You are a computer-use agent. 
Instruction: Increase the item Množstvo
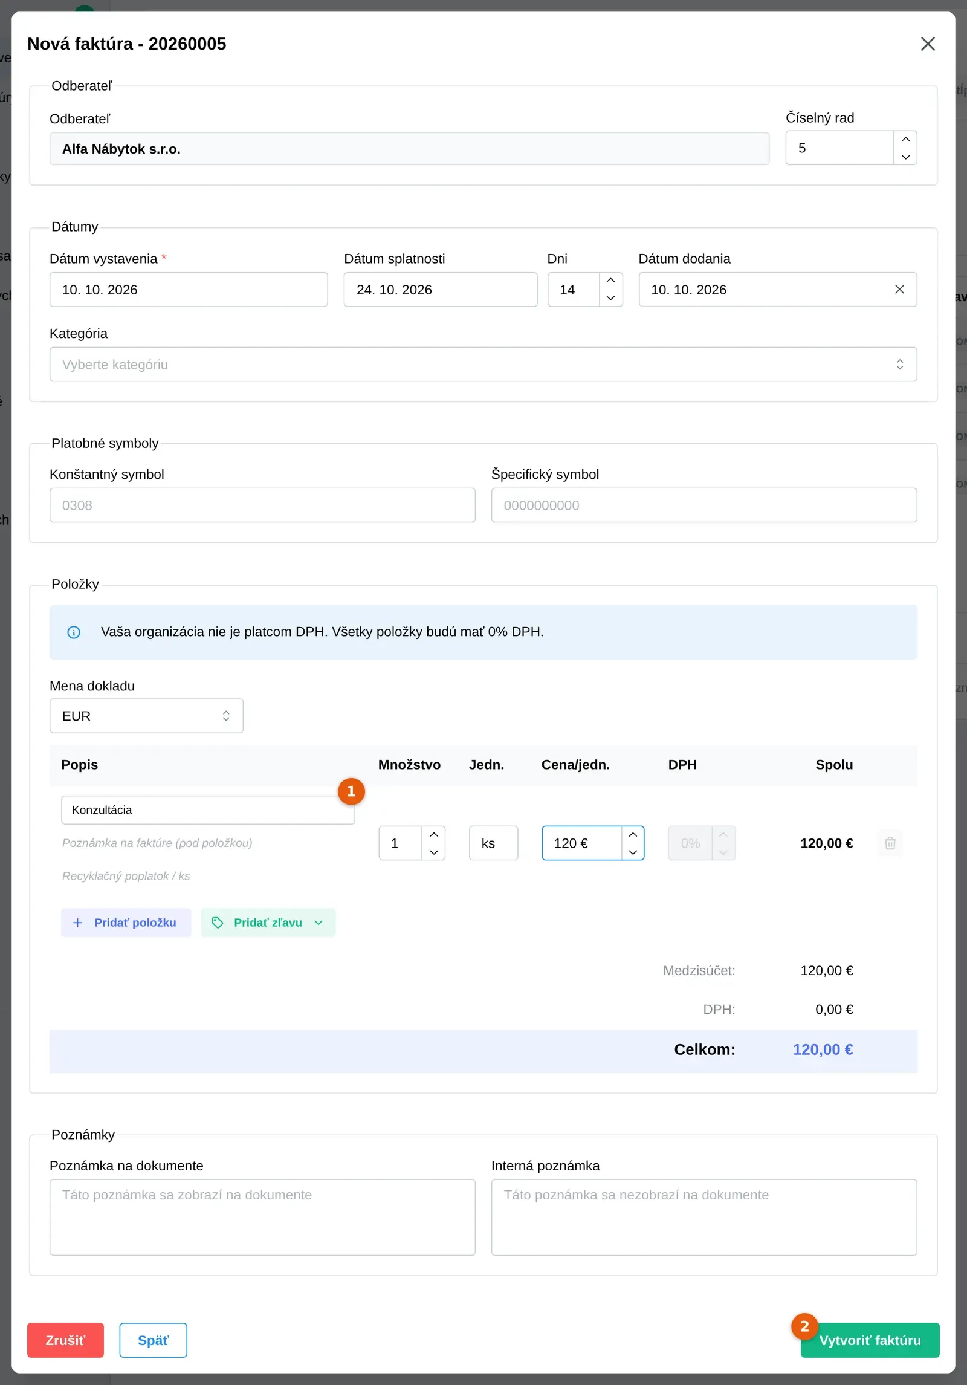[433, 835]
